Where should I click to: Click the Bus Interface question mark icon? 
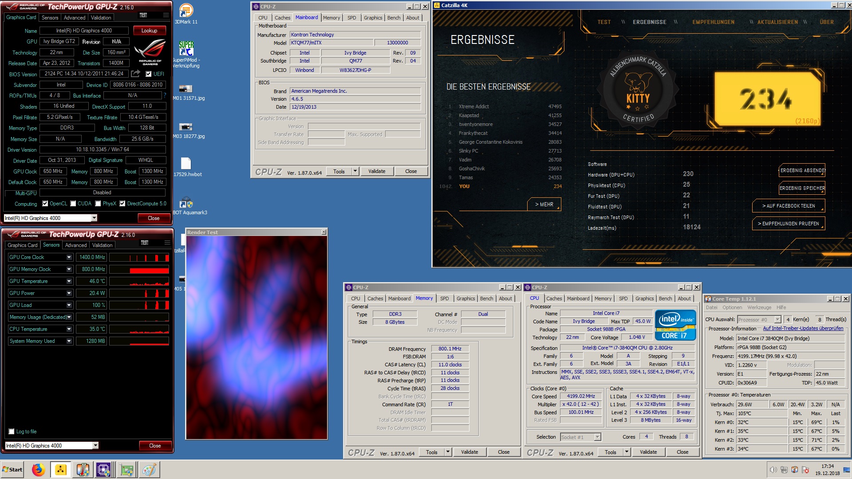pyautogui.click(x=165, y=95)
